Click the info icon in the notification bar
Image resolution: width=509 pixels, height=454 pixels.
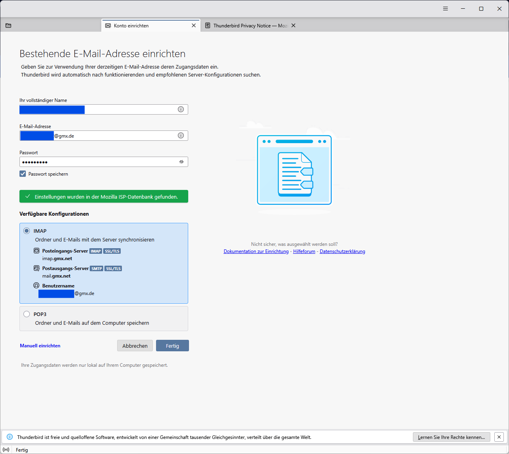pos(10,437)
